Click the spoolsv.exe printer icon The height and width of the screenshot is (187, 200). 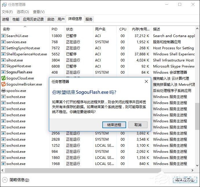3,90
